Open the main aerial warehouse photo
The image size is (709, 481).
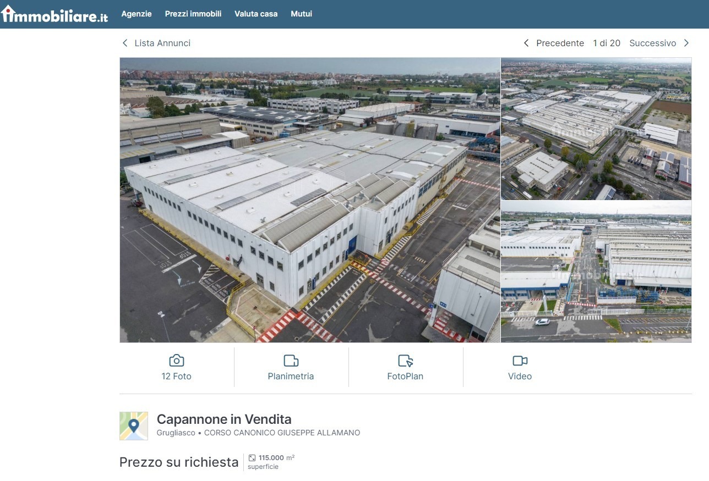click(x=310, y=200)
